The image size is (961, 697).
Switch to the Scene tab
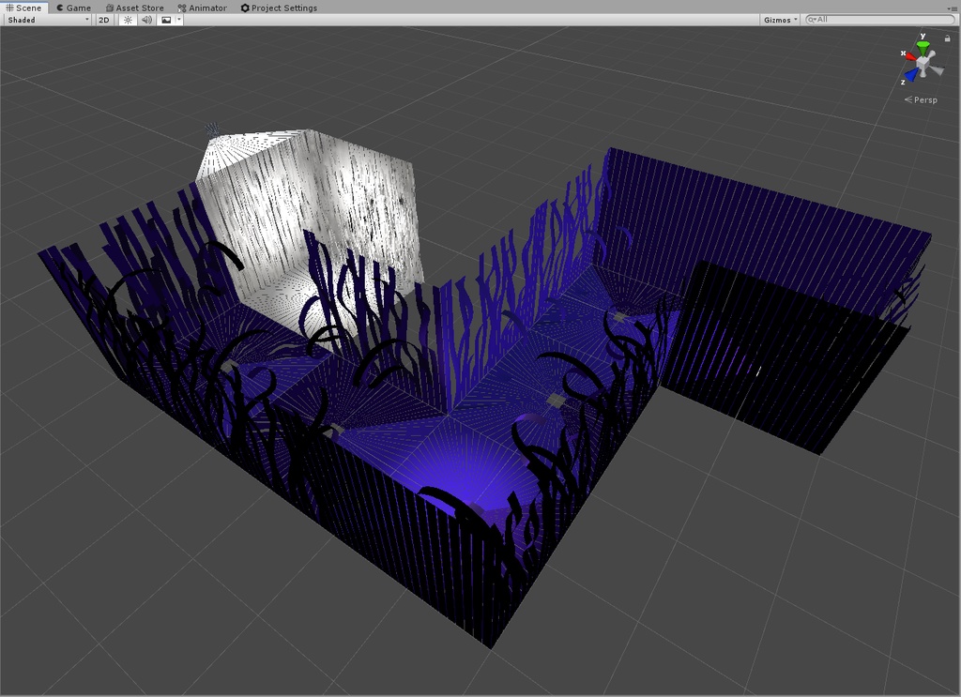pos(23,8)
